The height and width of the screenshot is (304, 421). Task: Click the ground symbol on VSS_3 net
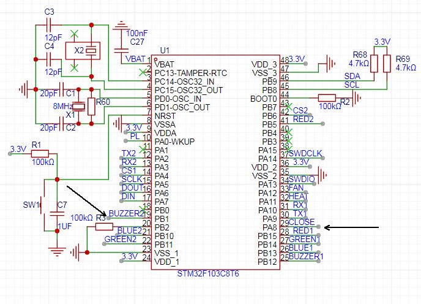[x=330, y=64]
